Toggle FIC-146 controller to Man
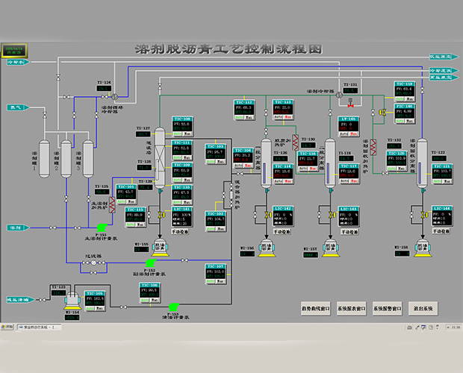463x373 pixels. coord(409,121)
